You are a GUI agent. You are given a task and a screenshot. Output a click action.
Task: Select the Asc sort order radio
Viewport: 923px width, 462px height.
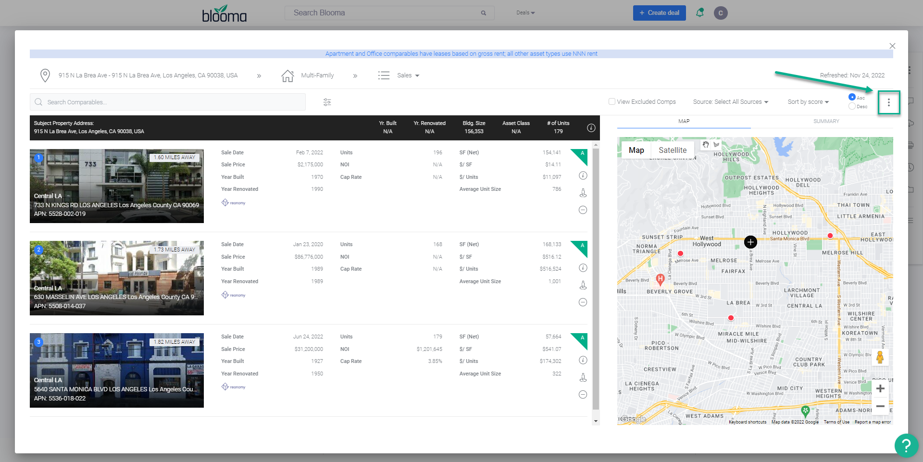[852, 97]
